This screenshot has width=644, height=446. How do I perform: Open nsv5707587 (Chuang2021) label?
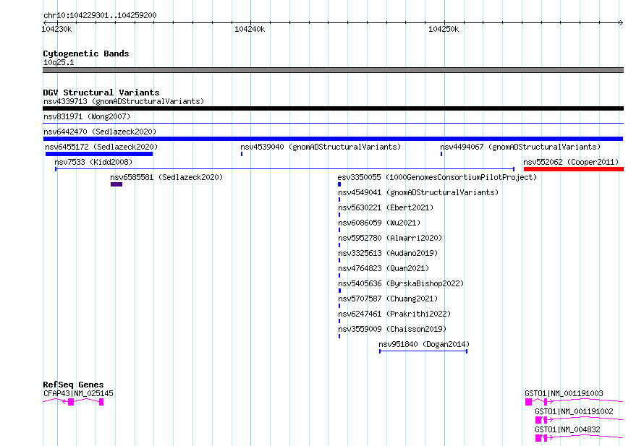coord(388,299)
